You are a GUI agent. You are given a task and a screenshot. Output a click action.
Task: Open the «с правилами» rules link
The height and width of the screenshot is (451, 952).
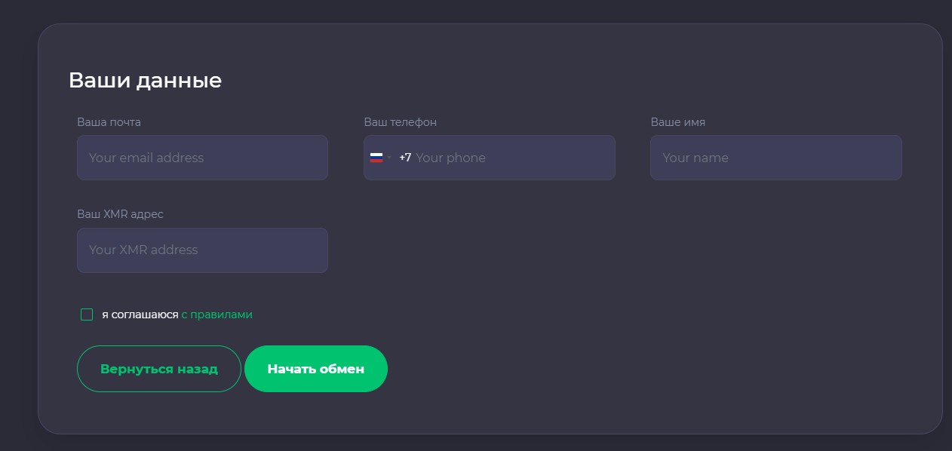[217, 314]
